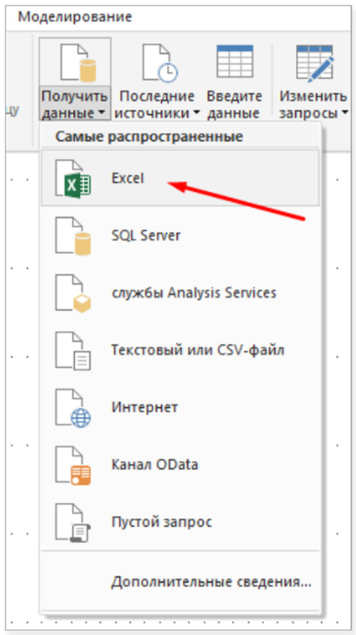Click the Введите данные table icon
Viewport: 356px width, 635px height.
[235, 61]
